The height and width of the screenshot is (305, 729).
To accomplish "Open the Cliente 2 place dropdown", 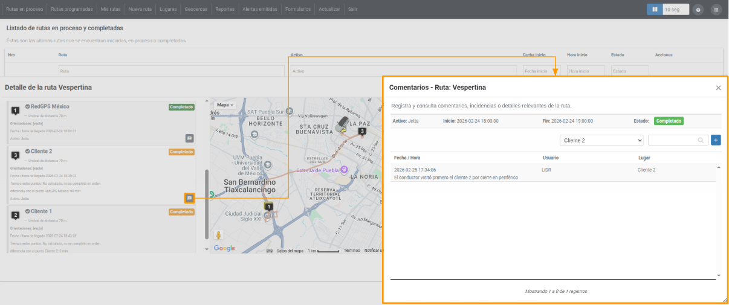I will tap(601, 140).
